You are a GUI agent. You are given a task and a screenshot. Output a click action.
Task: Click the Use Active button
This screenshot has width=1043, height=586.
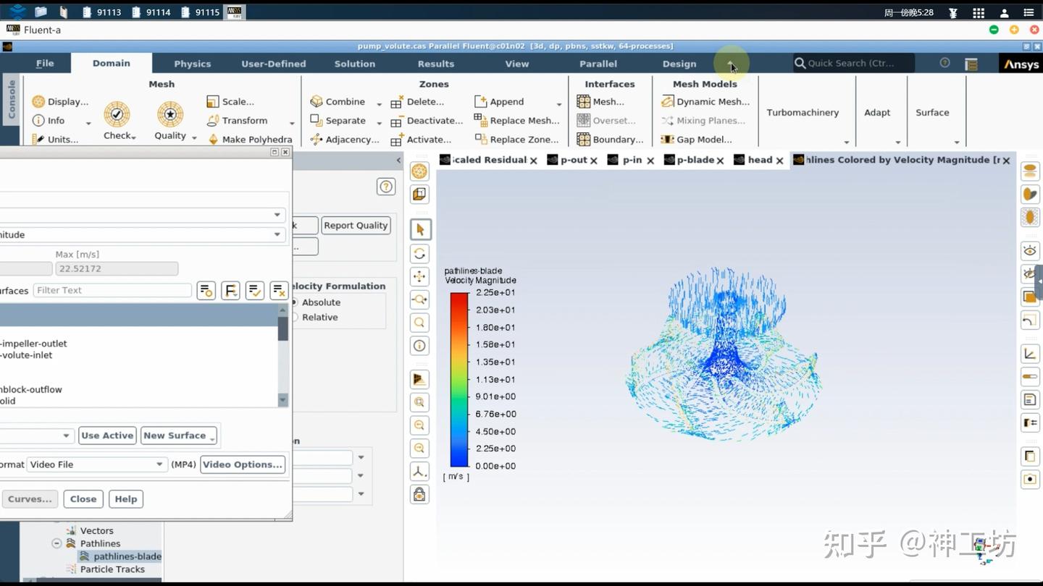107,436
